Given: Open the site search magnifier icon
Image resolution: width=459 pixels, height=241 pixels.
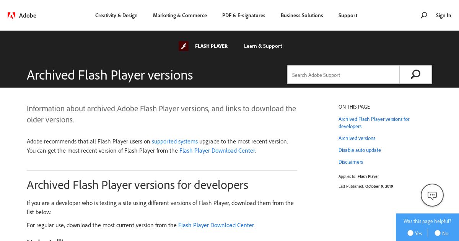Looking at the screenshot, I should pyautogui.click(x=423, y=15).
